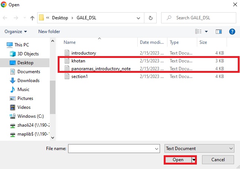This screenshot has height=169, width=240.
Task: Open Pictures in the sidebar
Action: [21, 98]
